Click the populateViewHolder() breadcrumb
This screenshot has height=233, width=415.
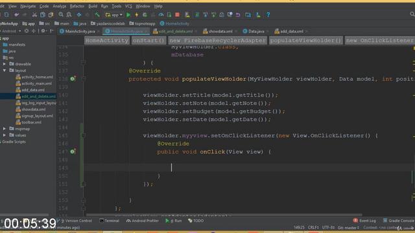click(305, 40)
